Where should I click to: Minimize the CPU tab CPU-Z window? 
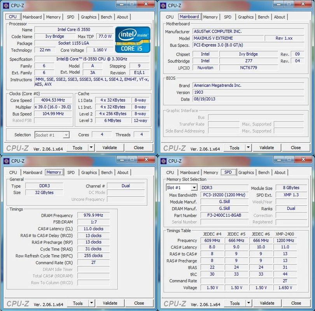122,4
